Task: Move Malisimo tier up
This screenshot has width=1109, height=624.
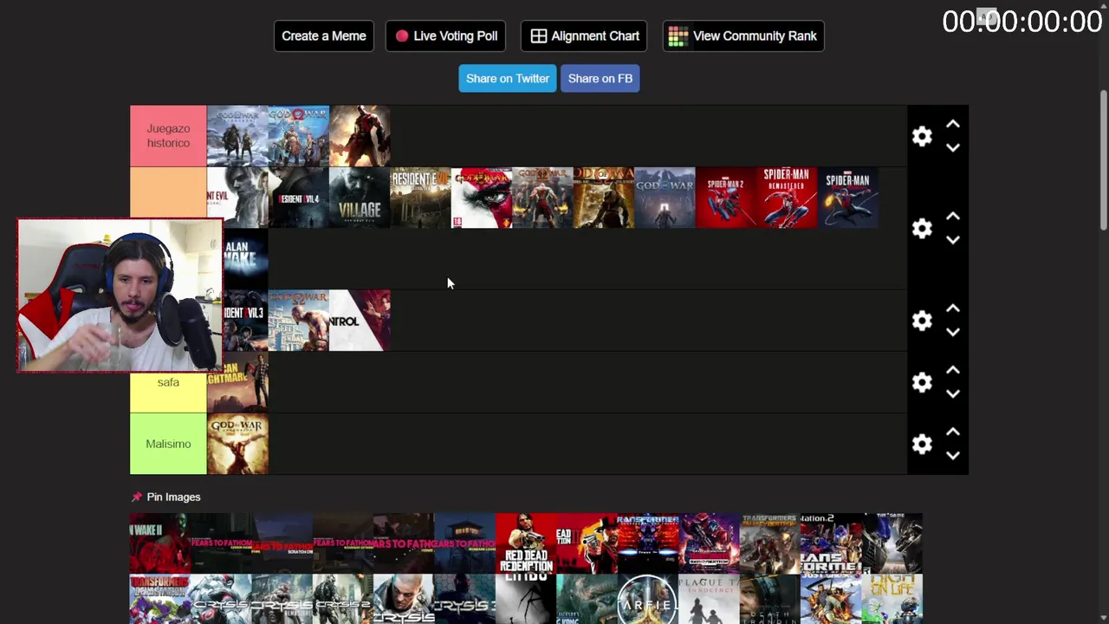Action: 953,432
